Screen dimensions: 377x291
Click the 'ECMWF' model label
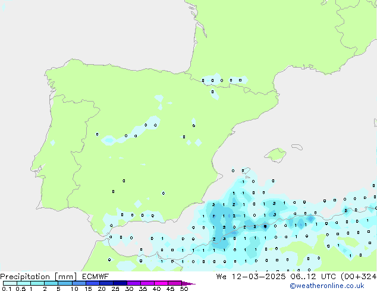(x=96, y=277)
